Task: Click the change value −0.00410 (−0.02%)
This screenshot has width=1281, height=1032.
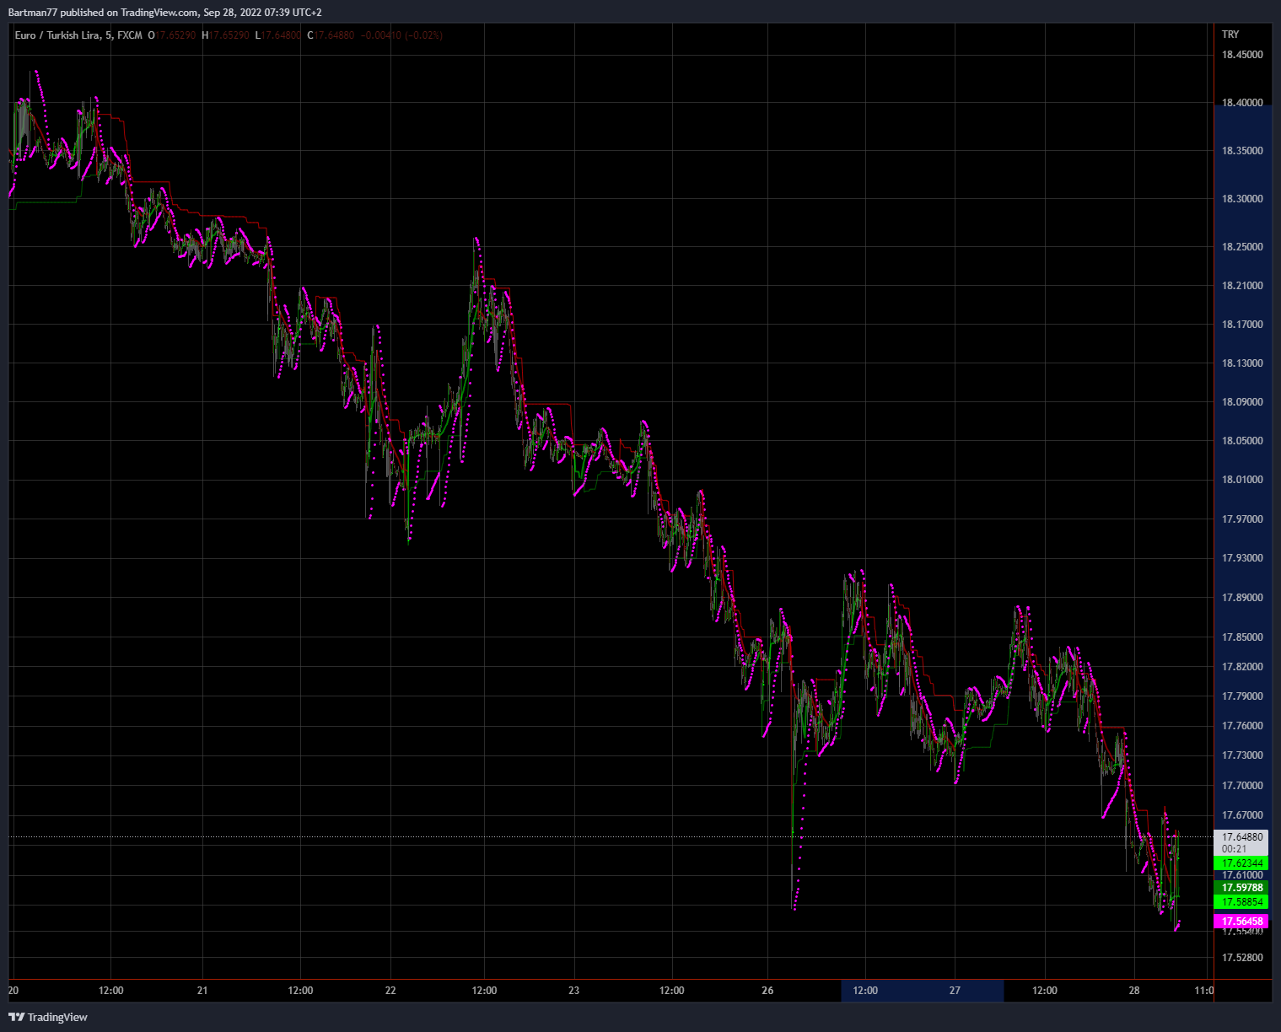Action: pos(401,35)
